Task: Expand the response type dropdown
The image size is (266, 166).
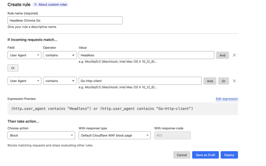Action: coord(115,135)
